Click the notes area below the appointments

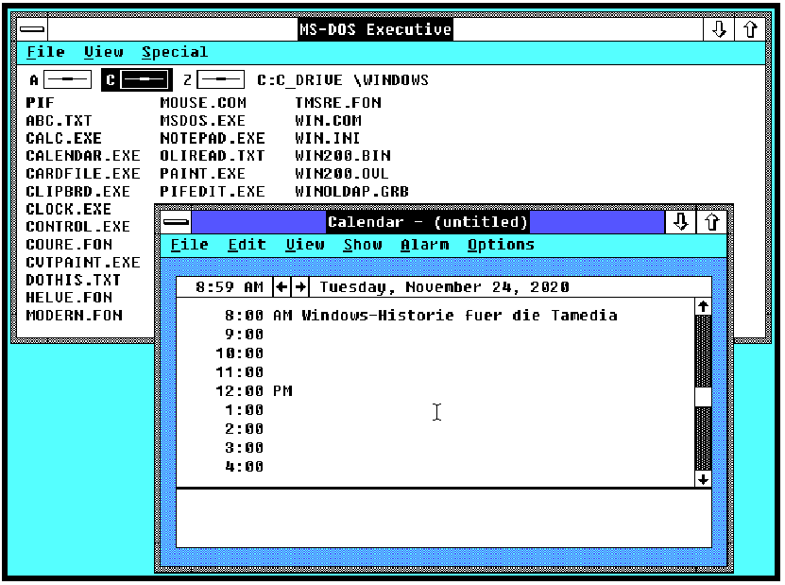pyautogui.click(x=443, y=518)
